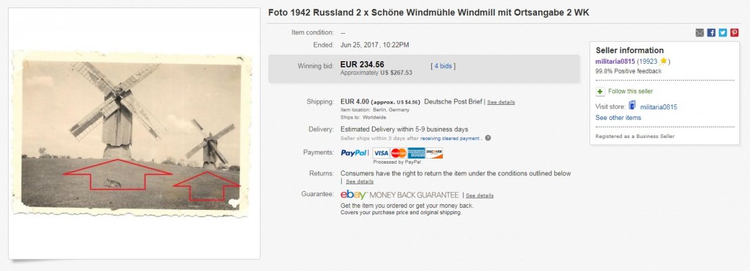Viewport: 750px width, 271px height.
Task: Enlarge the windmill photo thumbnail
Action: [x=132, y=134]
